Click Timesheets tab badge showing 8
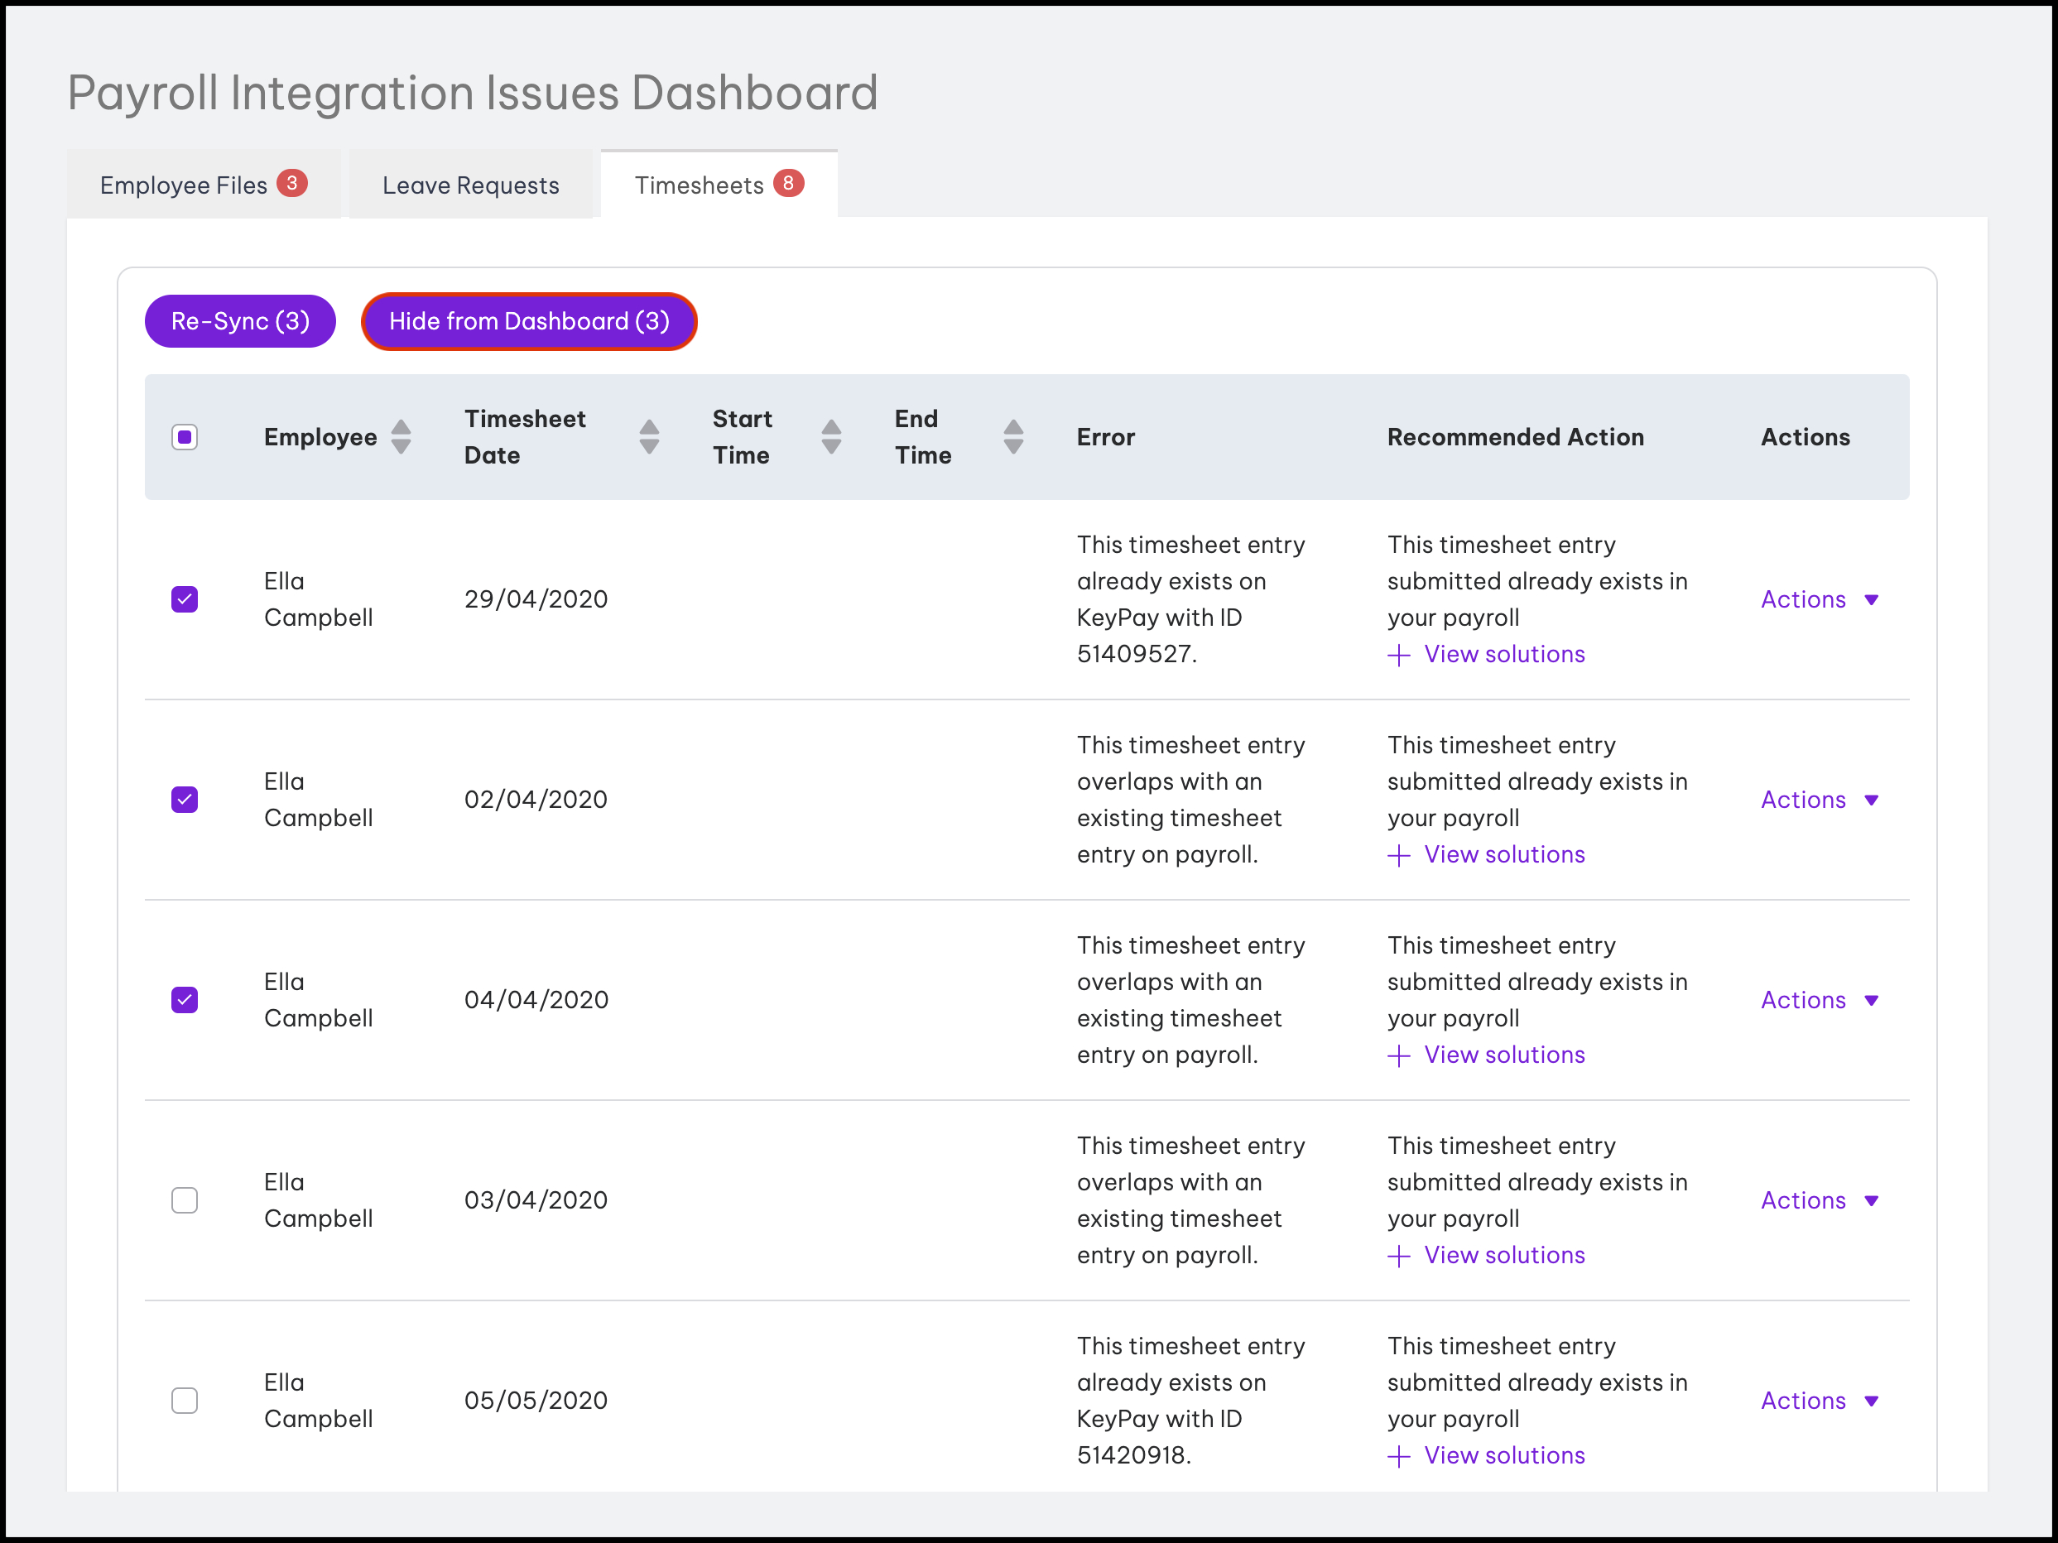The width and height of the screenshot is (2058, 1543). 788,183
